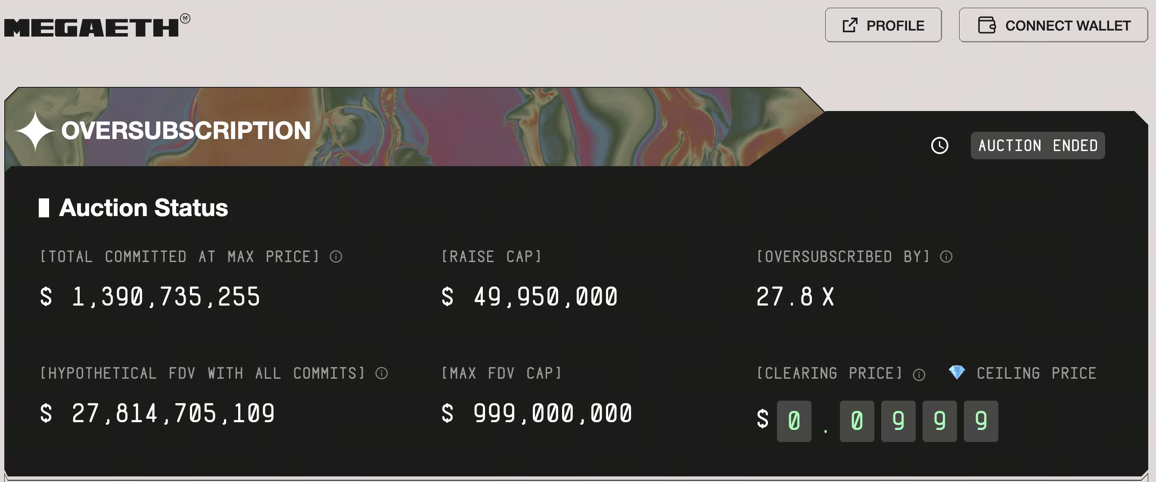1156x482 pixels.
Task: Click the $ 1,390,735,255 committed amount
Action: [150, 297]
